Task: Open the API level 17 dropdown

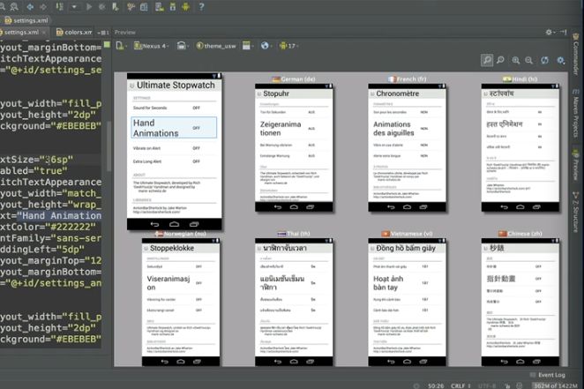Action: tap(289, 46)
